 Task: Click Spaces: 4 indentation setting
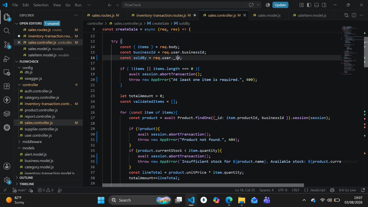266,190
